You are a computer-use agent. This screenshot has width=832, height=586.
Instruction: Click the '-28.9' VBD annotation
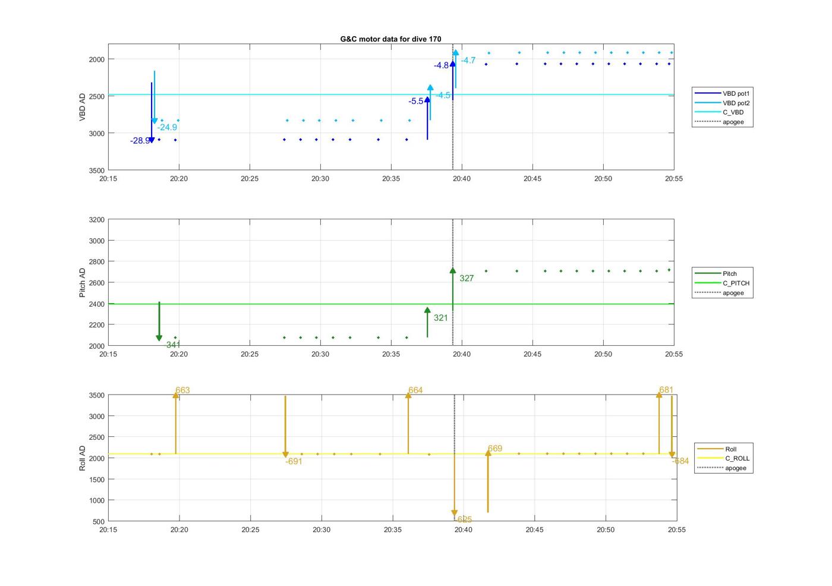(140, 141)
